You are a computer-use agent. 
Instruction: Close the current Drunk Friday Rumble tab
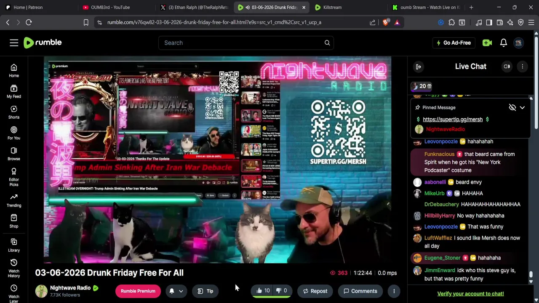coord(304,7)
